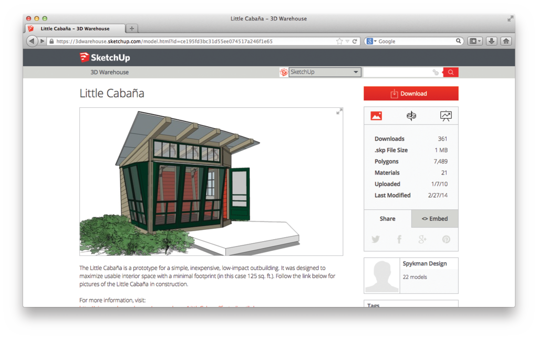Open advanced search options gear icon
Image resolution: width=538 pixels, height=339 pixels.
436,72
